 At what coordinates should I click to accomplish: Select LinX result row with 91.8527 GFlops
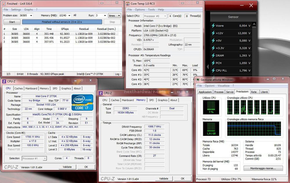(x=60, y=38)
